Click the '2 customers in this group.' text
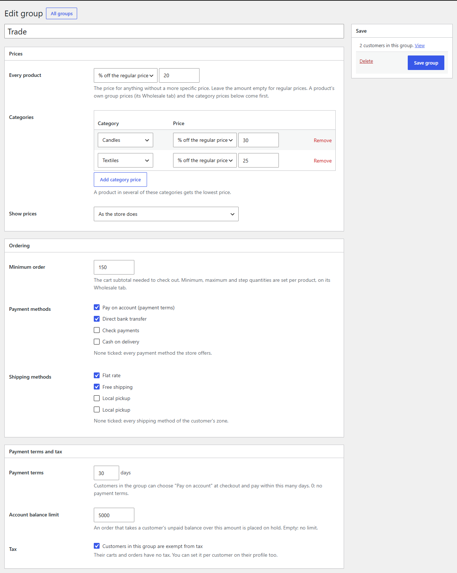Viewport: 457px width, 573px height. tap(386, 45)
